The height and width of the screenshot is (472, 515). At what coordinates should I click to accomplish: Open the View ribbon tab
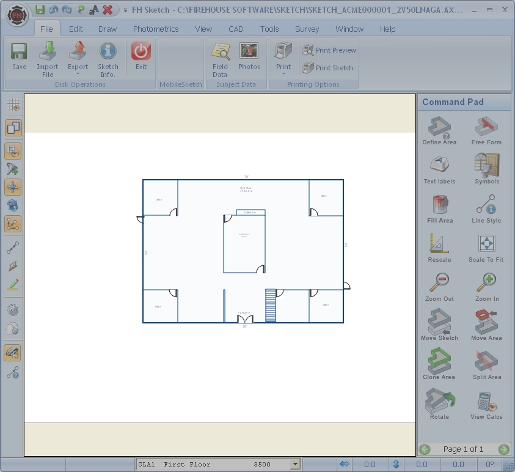203,29
